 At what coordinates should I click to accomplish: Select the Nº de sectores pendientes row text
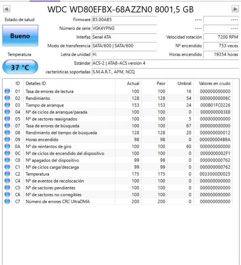coord(50,188)
